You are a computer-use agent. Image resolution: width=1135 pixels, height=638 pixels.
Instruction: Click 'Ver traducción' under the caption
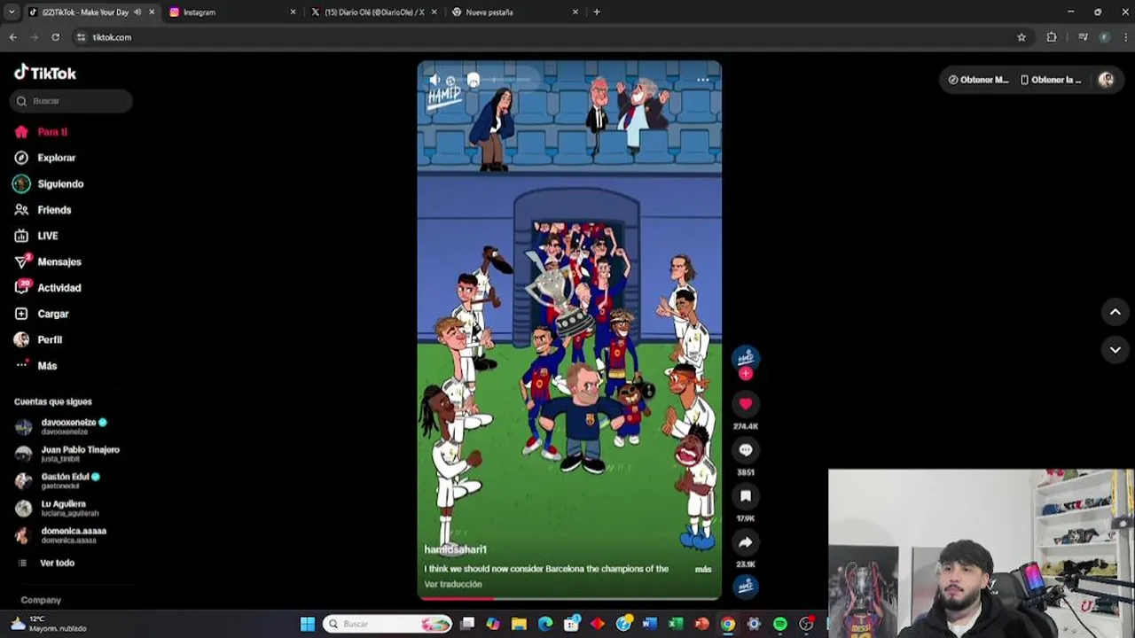coord(453,584)
